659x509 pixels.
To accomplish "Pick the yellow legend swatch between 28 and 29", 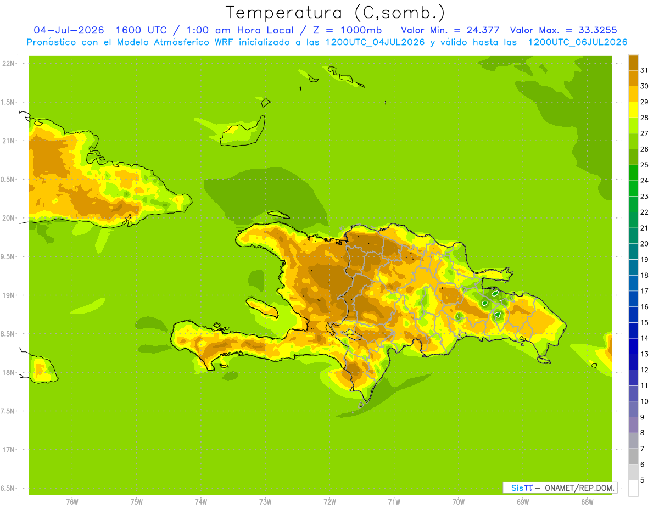I will (x=633, y=110).
